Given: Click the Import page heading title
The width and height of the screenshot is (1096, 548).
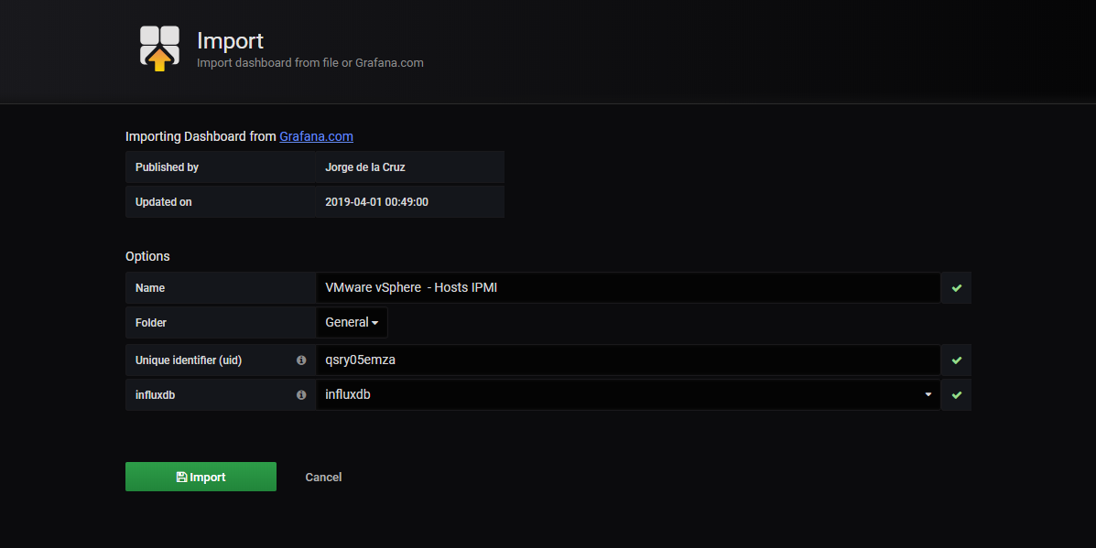Looking at the screenshot, I should (230, 40).
